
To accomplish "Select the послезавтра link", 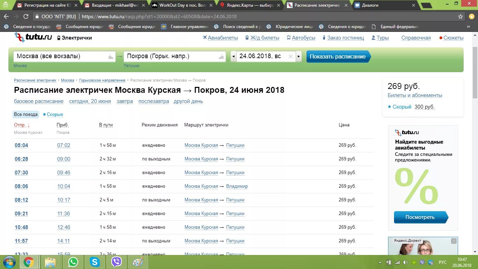I will click(x=154, y=101).
